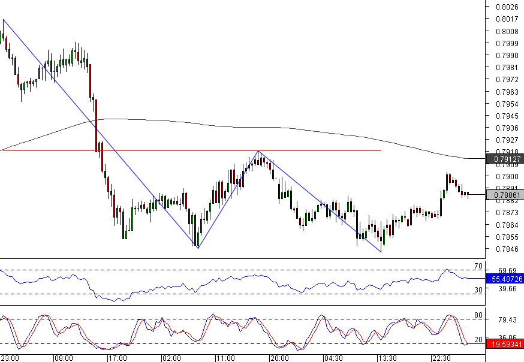Viewport: 524px width, 362px height.
Task: Click the gray 0.78861 current price tag
Action: [x=505, y=195]
